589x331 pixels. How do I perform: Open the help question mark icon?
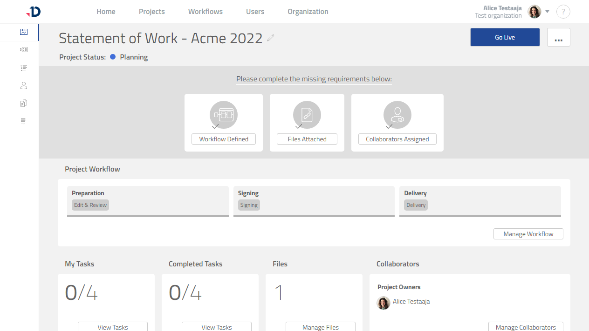tap(563, 11)
